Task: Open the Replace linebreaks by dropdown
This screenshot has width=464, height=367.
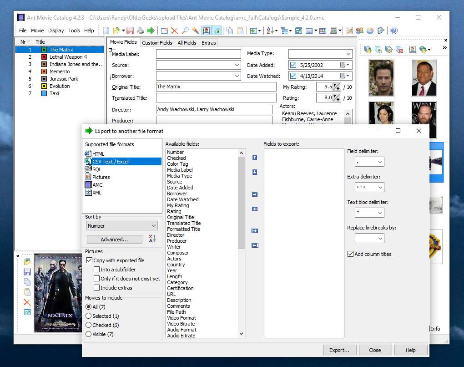Action: coord(369,238)
